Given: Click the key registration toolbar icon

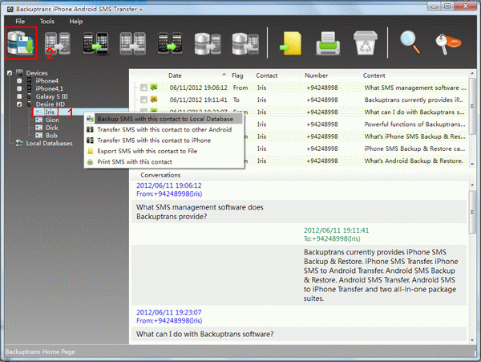Looking at the screenshot, I should point(447,43).
